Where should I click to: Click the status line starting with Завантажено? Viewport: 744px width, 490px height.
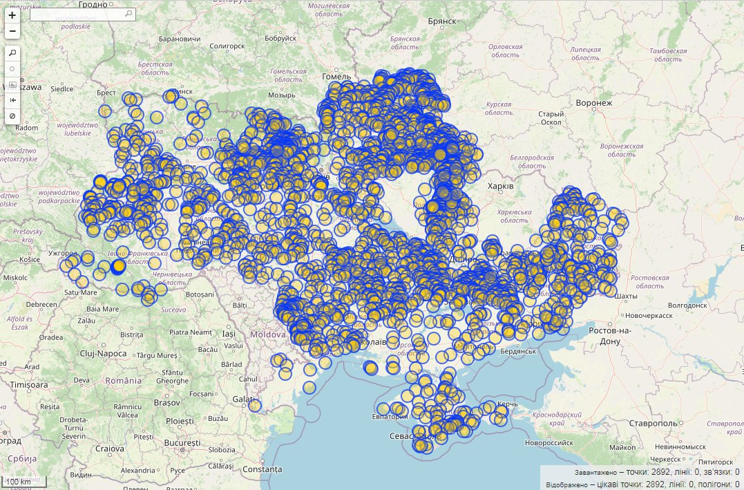click(x=657, y=472)
